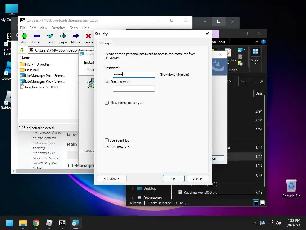This screenshot has width=306, height=230.
Task: Switch to 7-Zip via taskbar icon
Action: point(62,223)
